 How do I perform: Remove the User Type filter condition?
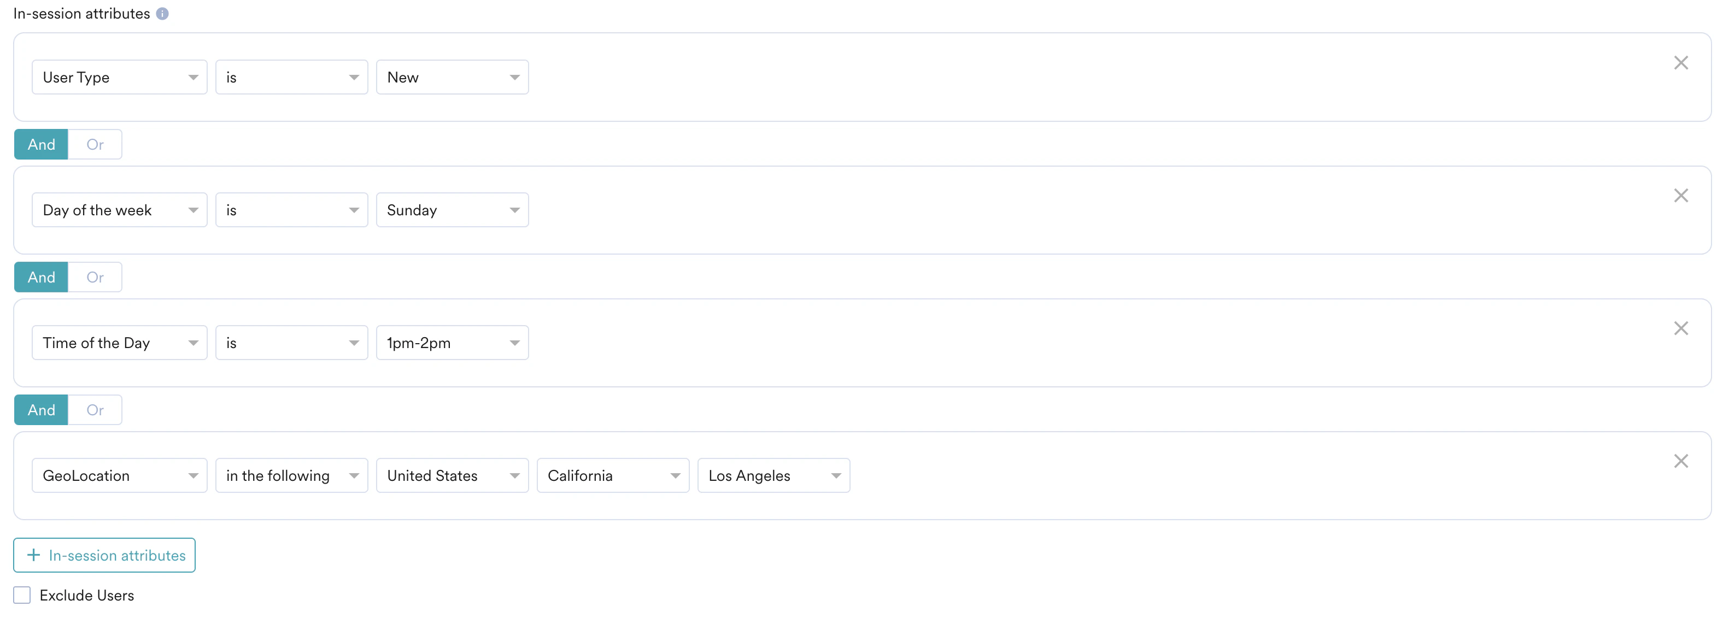1681,62
